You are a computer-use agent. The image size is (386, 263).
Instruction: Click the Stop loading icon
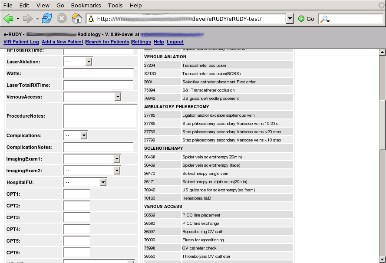62,19
